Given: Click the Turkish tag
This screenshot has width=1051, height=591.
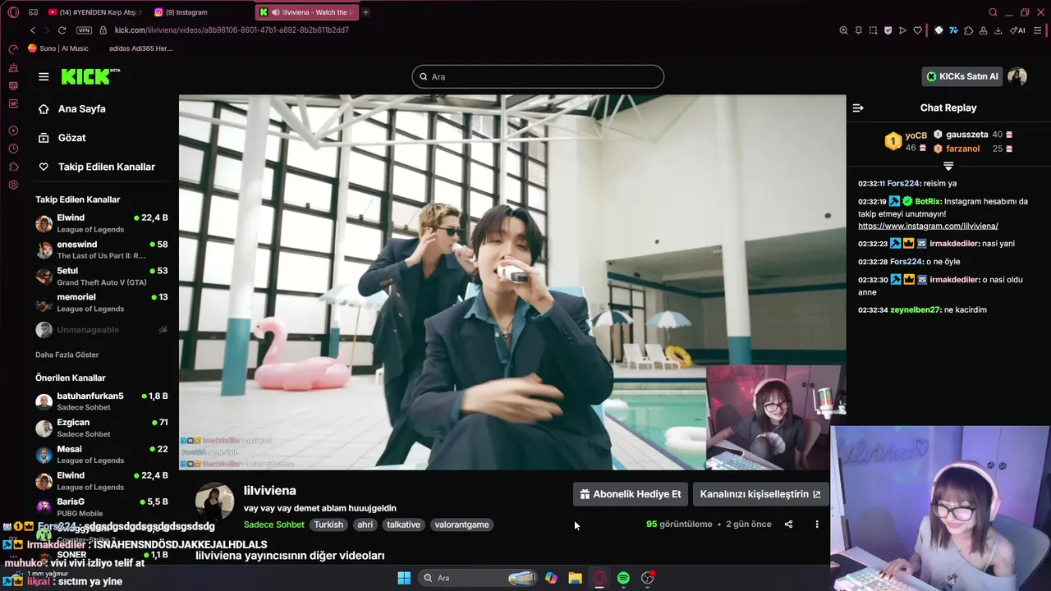Looking at the screenshot, I should pos(328,525).
